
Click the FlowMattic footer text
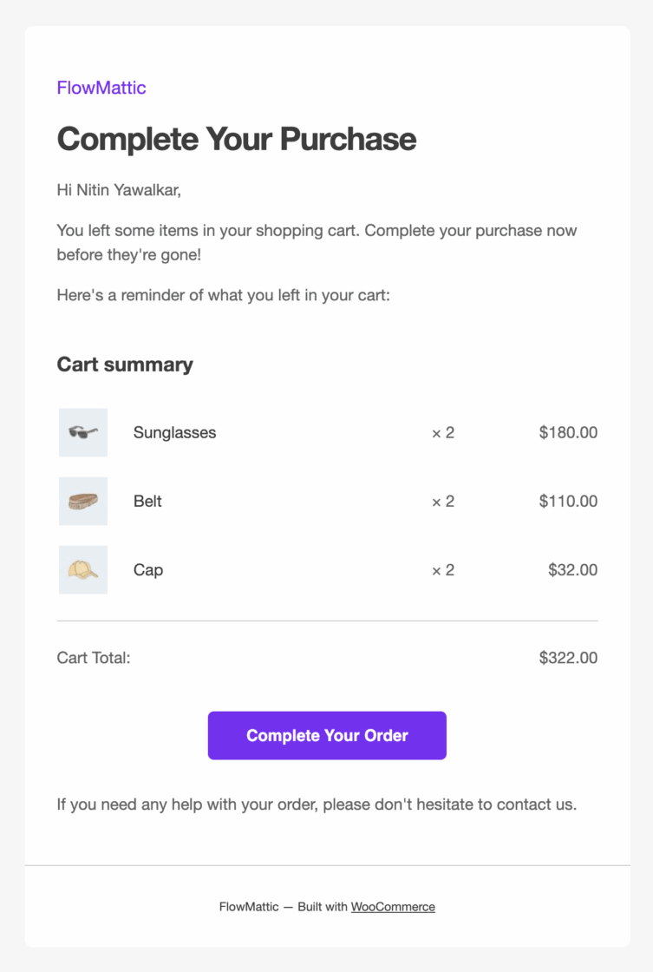(x=249, y=907)
